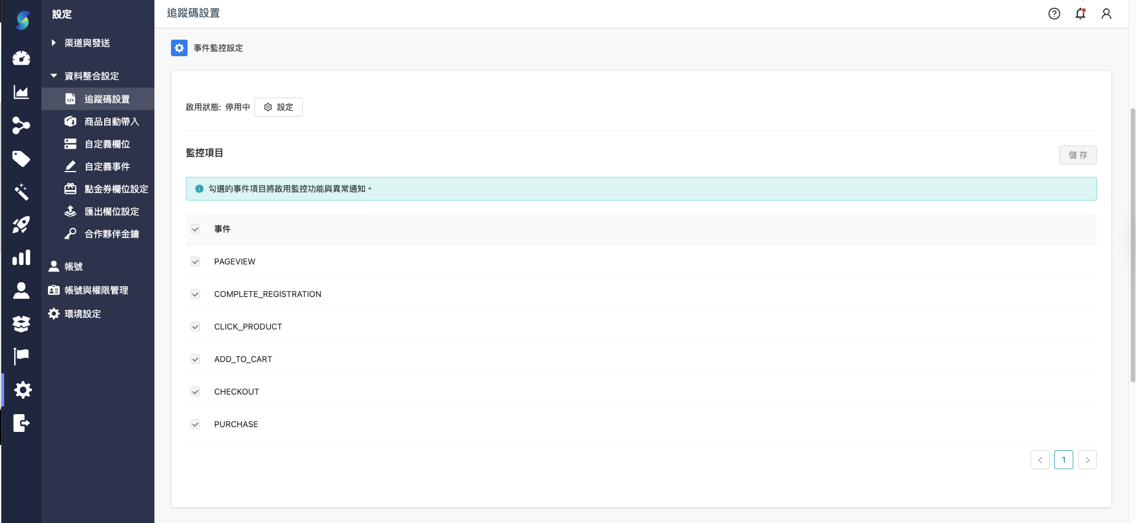This screenshot has height=523, width=1136.
Task: Collapse the 資料整合設定 menu section
Action: tap(91, 76)
